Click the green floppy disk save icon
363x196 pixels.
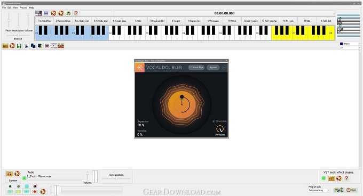coord(19,46)
